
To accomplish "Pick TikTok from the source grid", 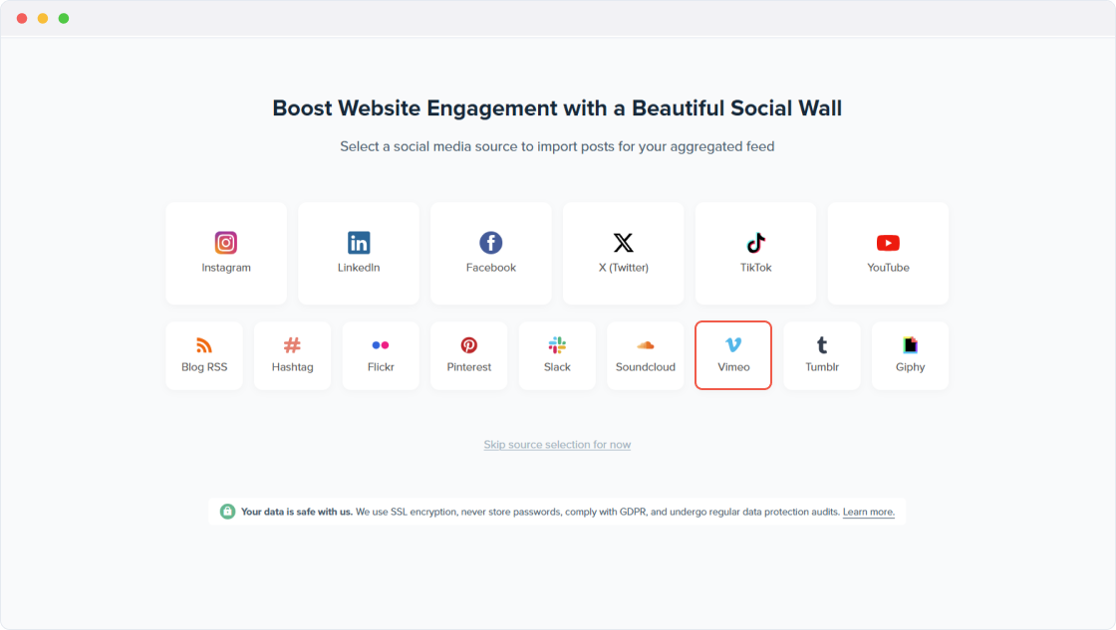I will coord(755,253).
